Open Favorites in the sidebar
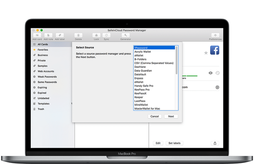 click(51, 50)
